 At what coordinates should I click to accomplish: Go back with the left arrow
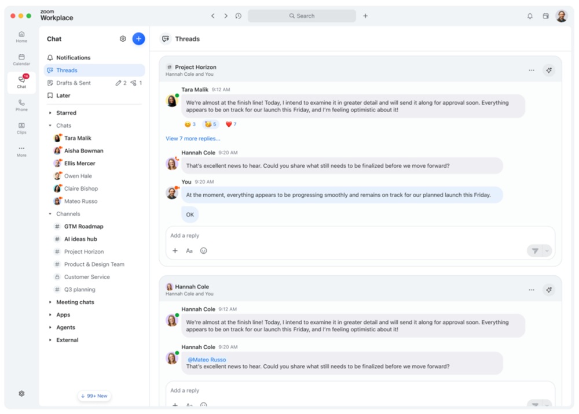point(212,16)
